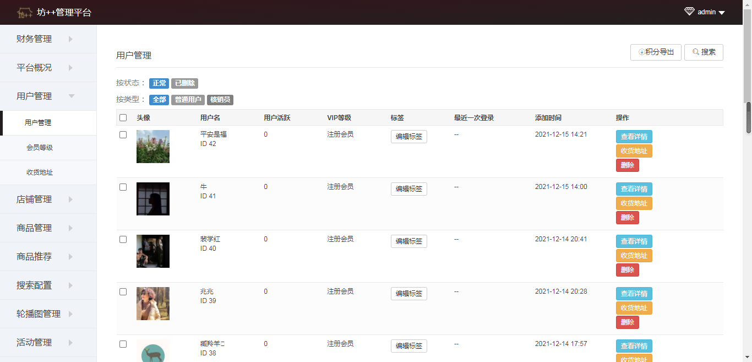Collapse the 用户管理 sidebar section

tap(48, 96)
